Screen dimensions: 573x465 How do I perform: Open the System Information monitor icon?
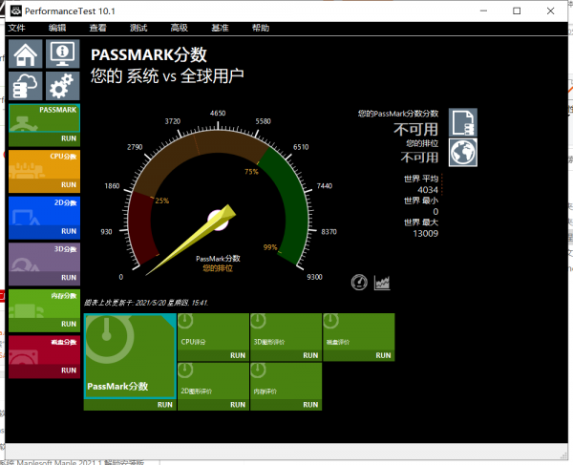(63, 53)
